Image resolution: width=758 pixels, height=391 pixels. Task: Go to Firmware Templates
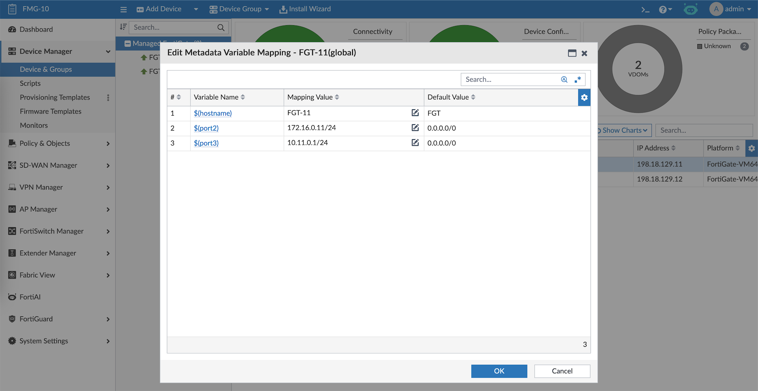point(51,112)
